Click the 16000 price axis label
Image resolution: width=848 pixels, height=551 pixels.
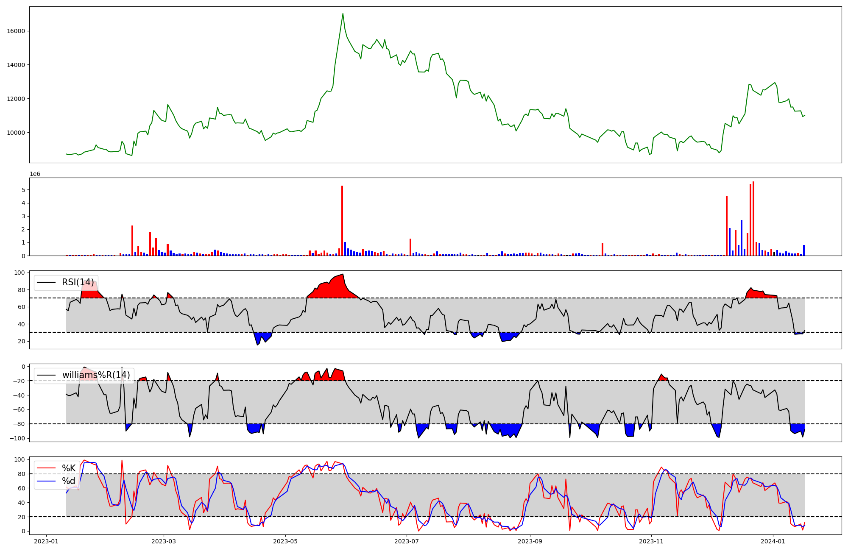16,31
